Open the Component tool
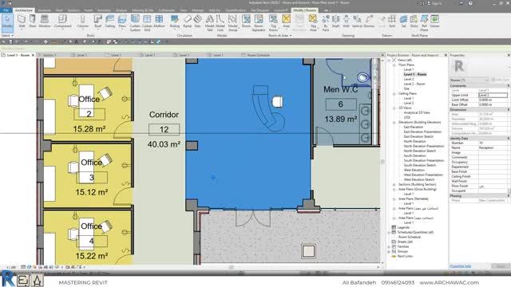 [x=62, y=22]
